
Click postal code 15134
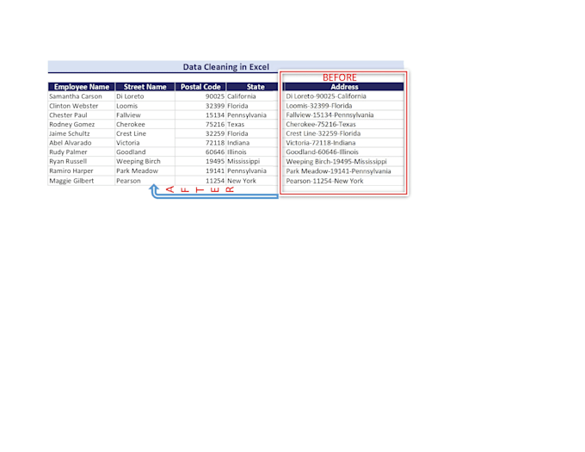coord(200,115)
